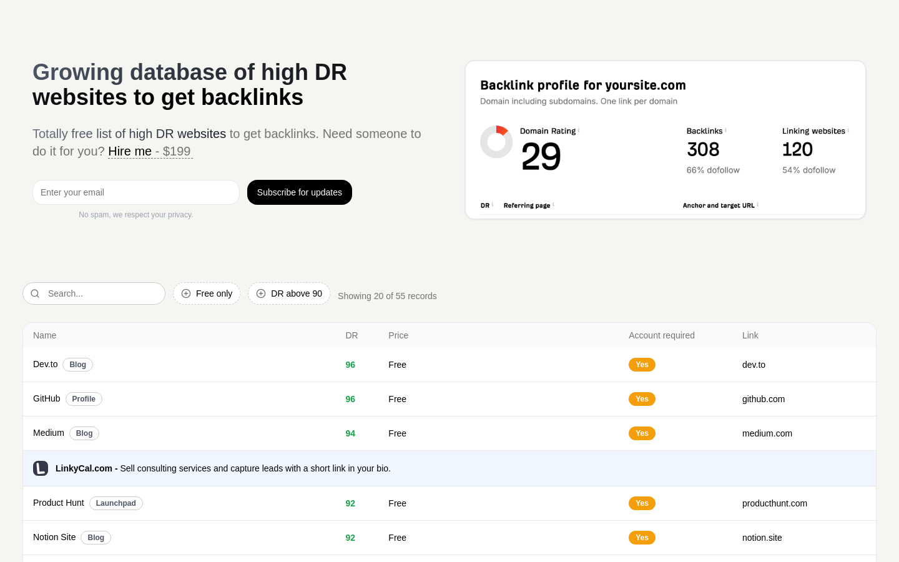
Task: Click the Blog tag on Notion Site
Action: 96,538
